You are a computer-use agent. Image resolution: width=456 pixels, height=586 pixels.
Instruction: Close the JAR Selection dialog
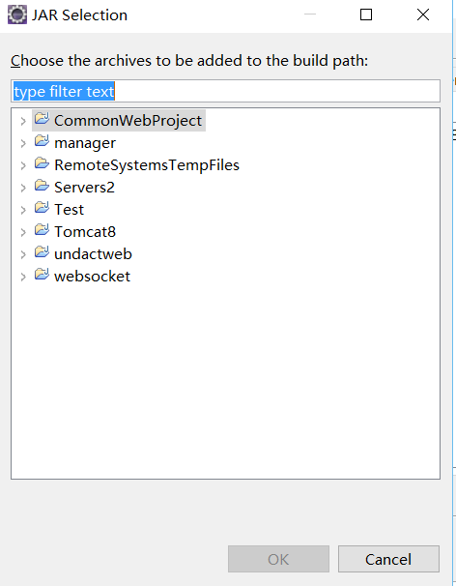(423, 15)
